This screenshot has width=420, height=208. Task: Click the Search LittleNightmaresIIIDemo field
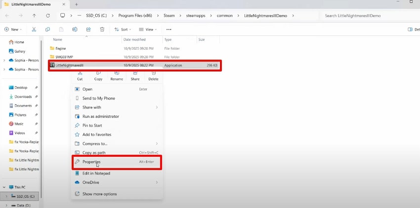pos(368,16)
